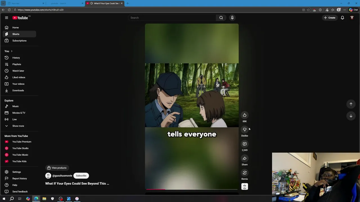Click the View products button
360x202 pixels.
57,168
